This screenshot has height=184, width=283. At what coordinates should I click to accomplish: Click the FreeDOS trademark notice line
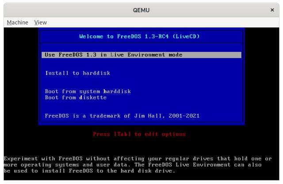pos(122,116)
